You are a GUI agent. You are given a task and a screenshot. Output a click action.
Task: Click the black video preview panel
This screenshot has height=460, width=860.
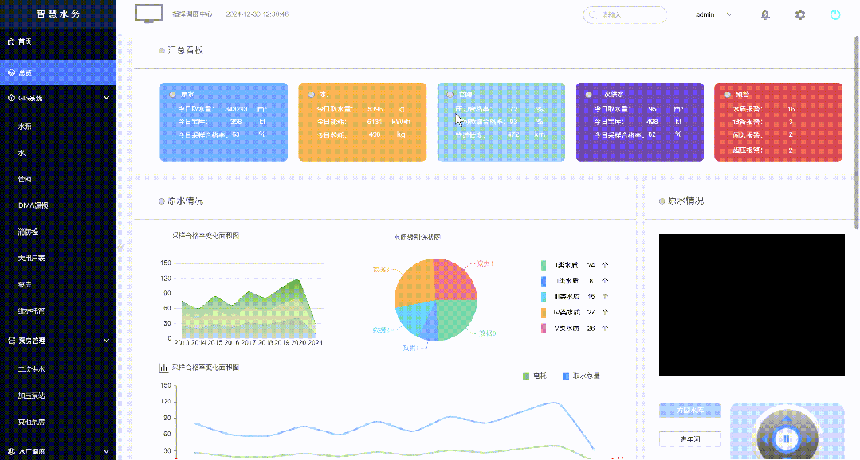[x=752, y=305]
